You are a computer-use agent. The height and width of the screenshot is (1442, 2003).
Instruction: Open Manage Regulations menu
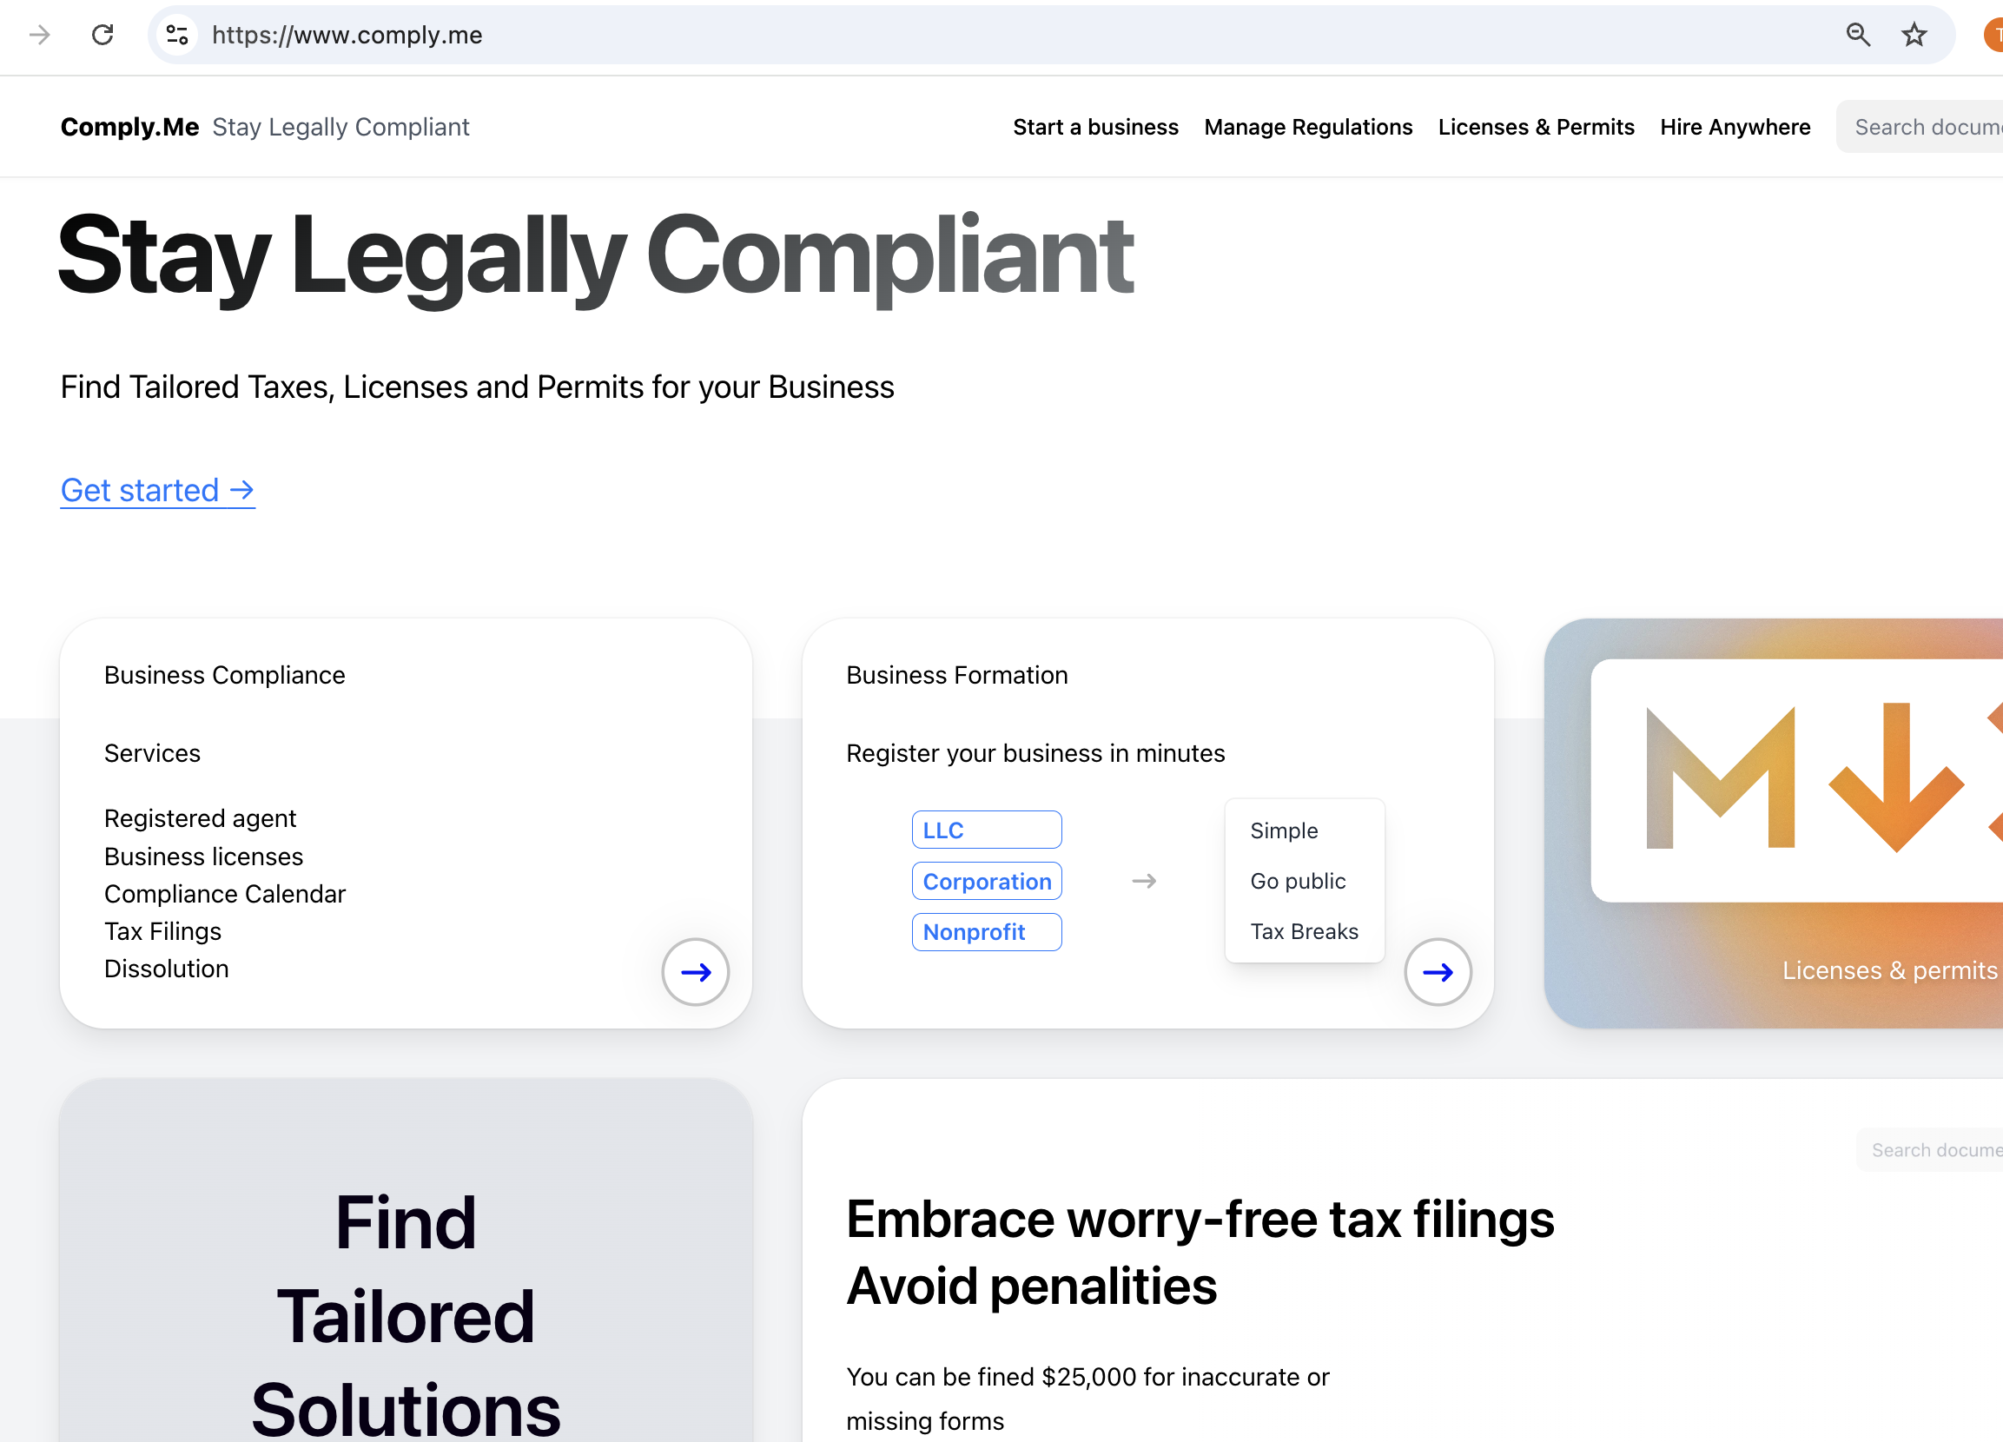pyautogui.click(x=1308, y=127)
